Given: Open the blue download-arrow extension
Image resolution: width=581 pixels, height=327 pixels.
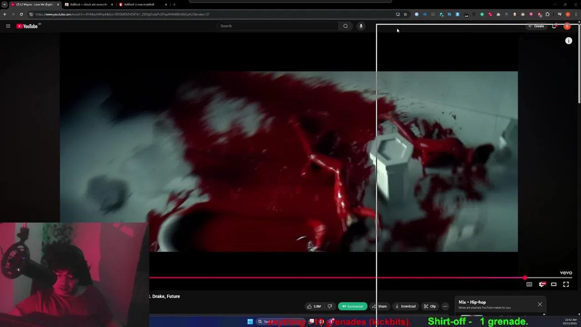Looking at the screenshot, I should click(458, 15).
